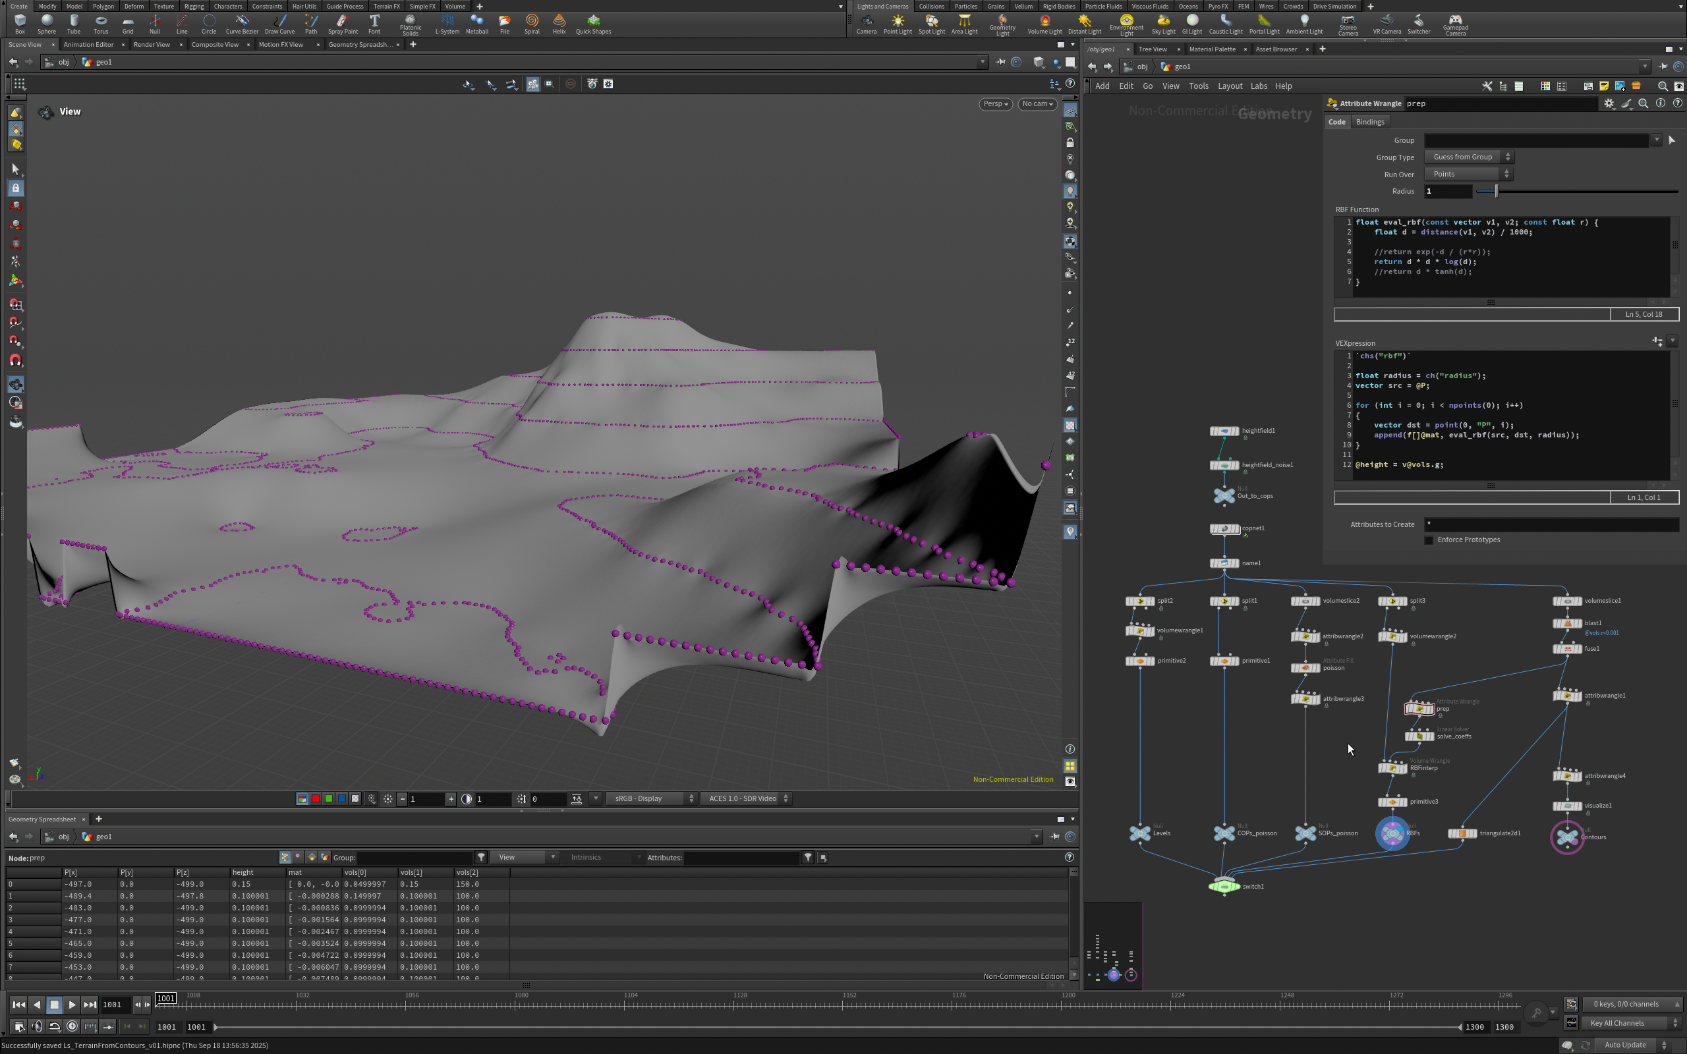Open the Run Over dropdown
The height and width of the screenshot is (1054, 1687).
(x=1468, y=175)
